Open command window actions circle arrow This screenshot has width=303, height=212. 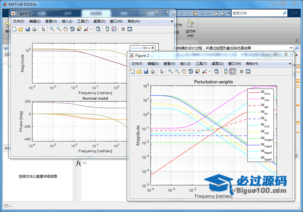(297, 156)
